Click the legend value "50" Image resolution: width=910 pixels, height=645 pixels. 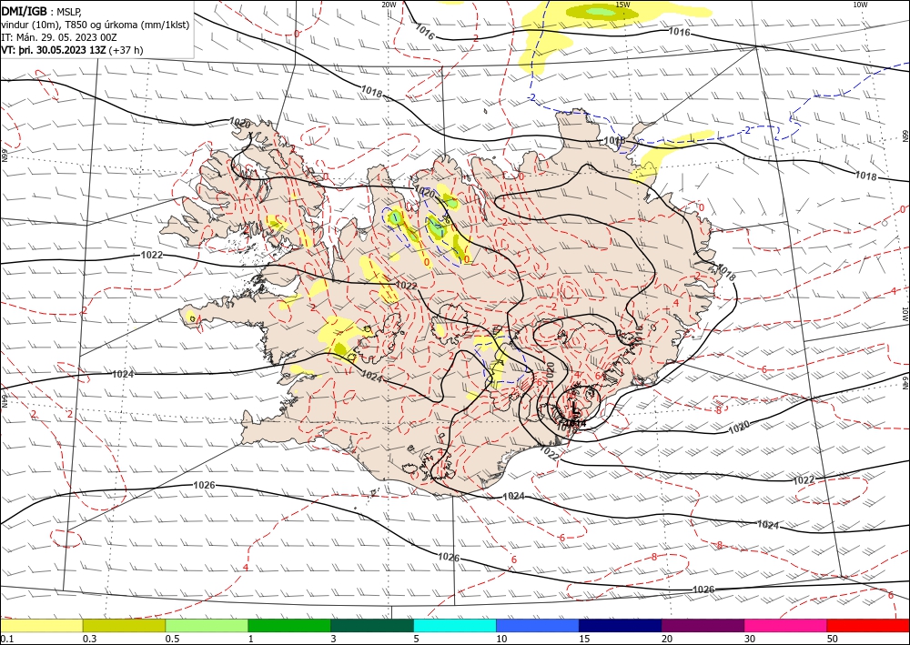point(833,639)
